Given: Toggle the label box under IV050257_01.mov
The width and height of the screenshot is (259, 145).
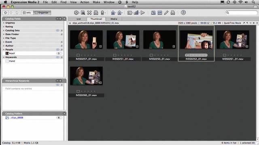Looking at the screenshot, I should (78, 55).
